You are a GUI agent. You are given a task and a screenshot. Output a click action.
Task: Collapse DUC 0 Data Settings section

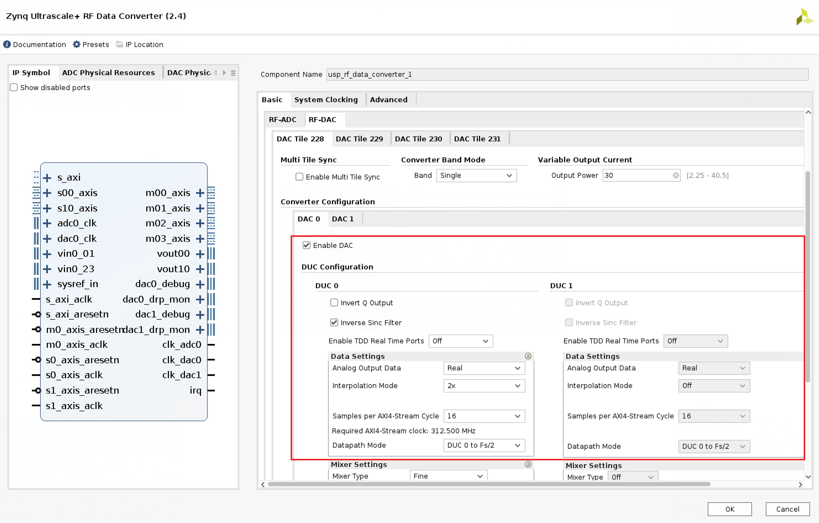pos(528,356)
